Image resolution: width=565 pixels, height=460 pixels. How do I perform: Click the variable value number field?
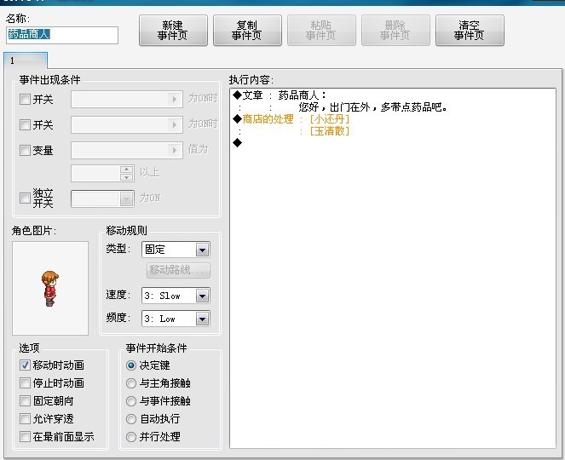point(95,173)
